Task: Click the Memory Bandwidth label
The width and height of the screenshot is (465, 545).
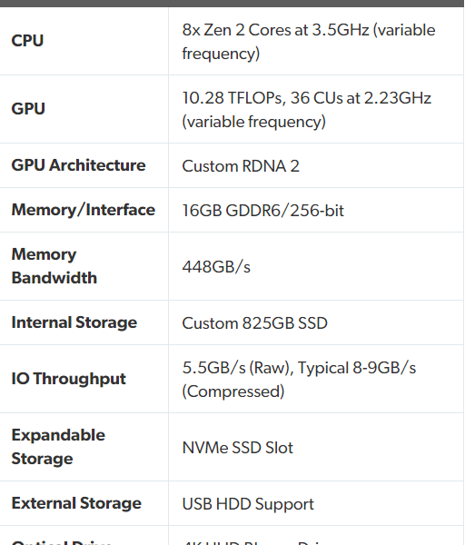Action: [x=54, y=266]
